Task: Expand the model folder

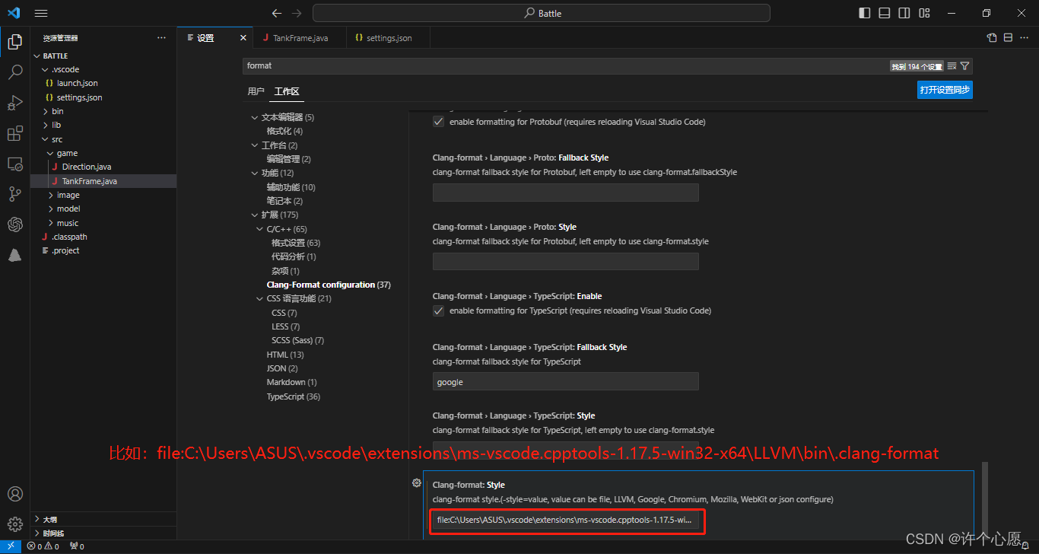Action: (x=50, y=209)
